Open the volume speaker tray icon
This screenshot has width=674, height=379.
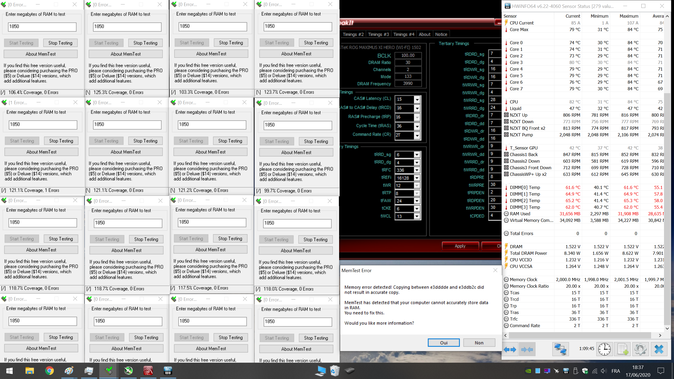[604, 371]
